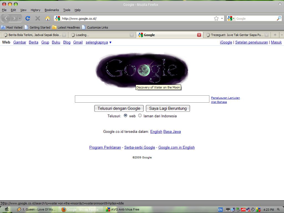Click the disconnected network tray icon with red X
Image resolution: width=284 pixels, height=213 pixels.
coord(248,210)
